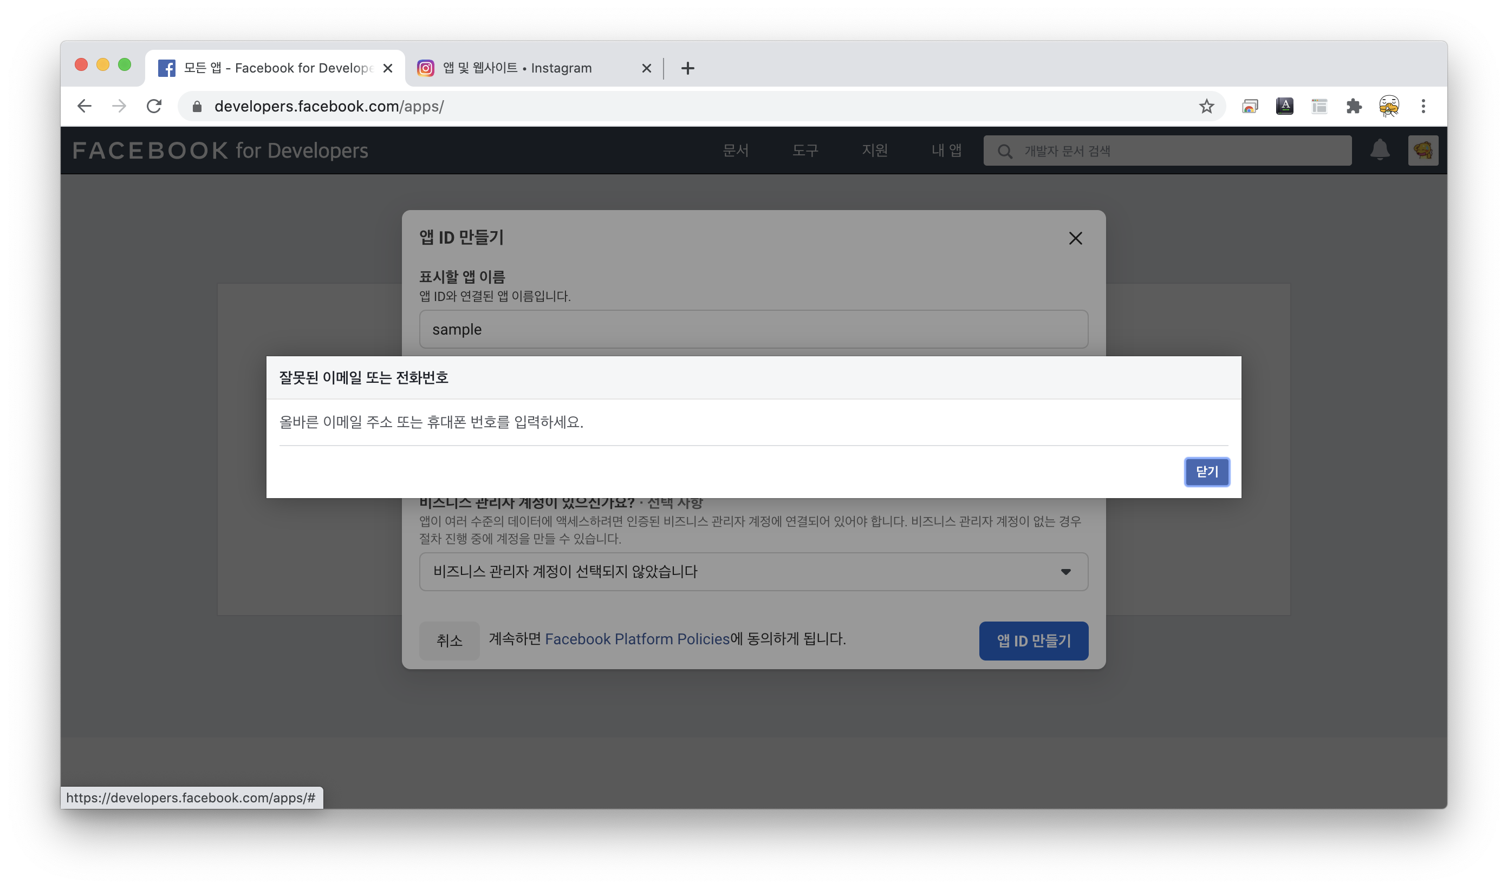Open the 내 앱 menu
The height and width of the screenshot is (889, 1508).
pyautogui.click(x=946, y=151)
